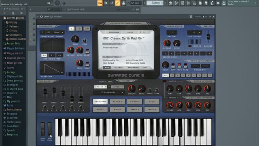Viewport: 259px width, 146px height.
Task: Click the oscillator SEMI knob
Action: [x=75, y=39]
